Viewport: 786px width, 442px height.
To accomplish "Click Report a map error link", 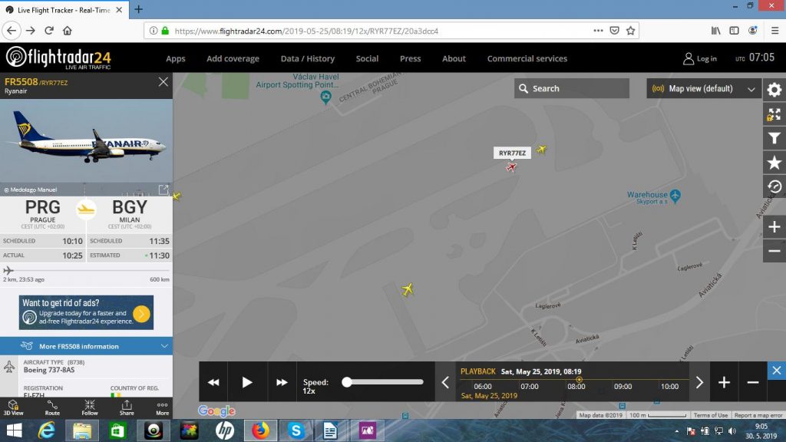I will coord(758,415).
